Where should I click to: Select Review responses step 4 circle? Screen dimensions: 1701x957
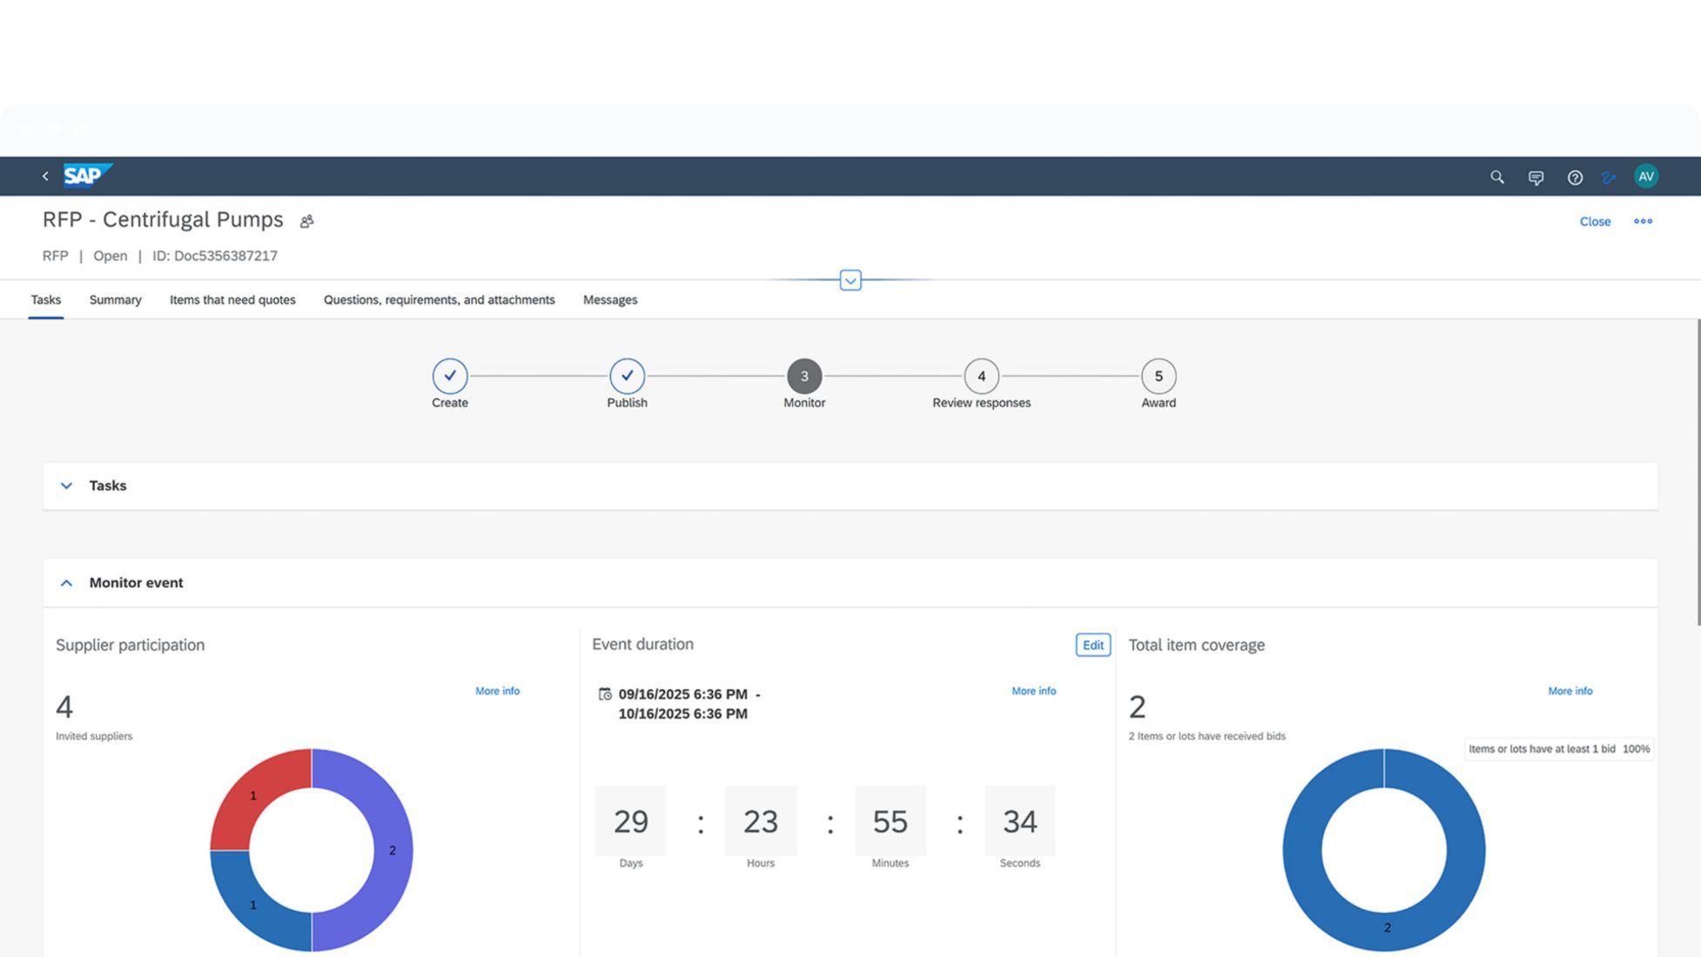point(981,376)
